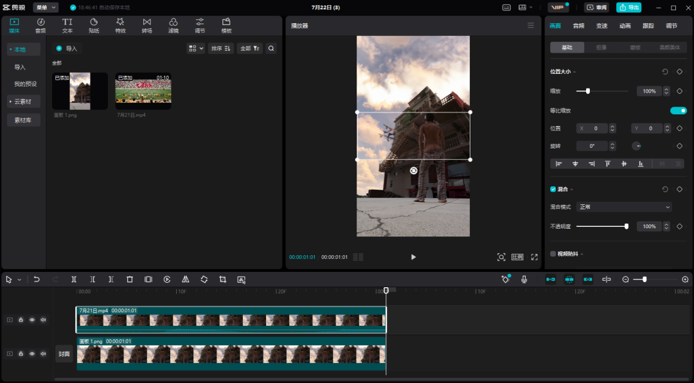694x383 pixels.
Task: Toggle the clip linkage button on timeline
Action: [588, 280]
